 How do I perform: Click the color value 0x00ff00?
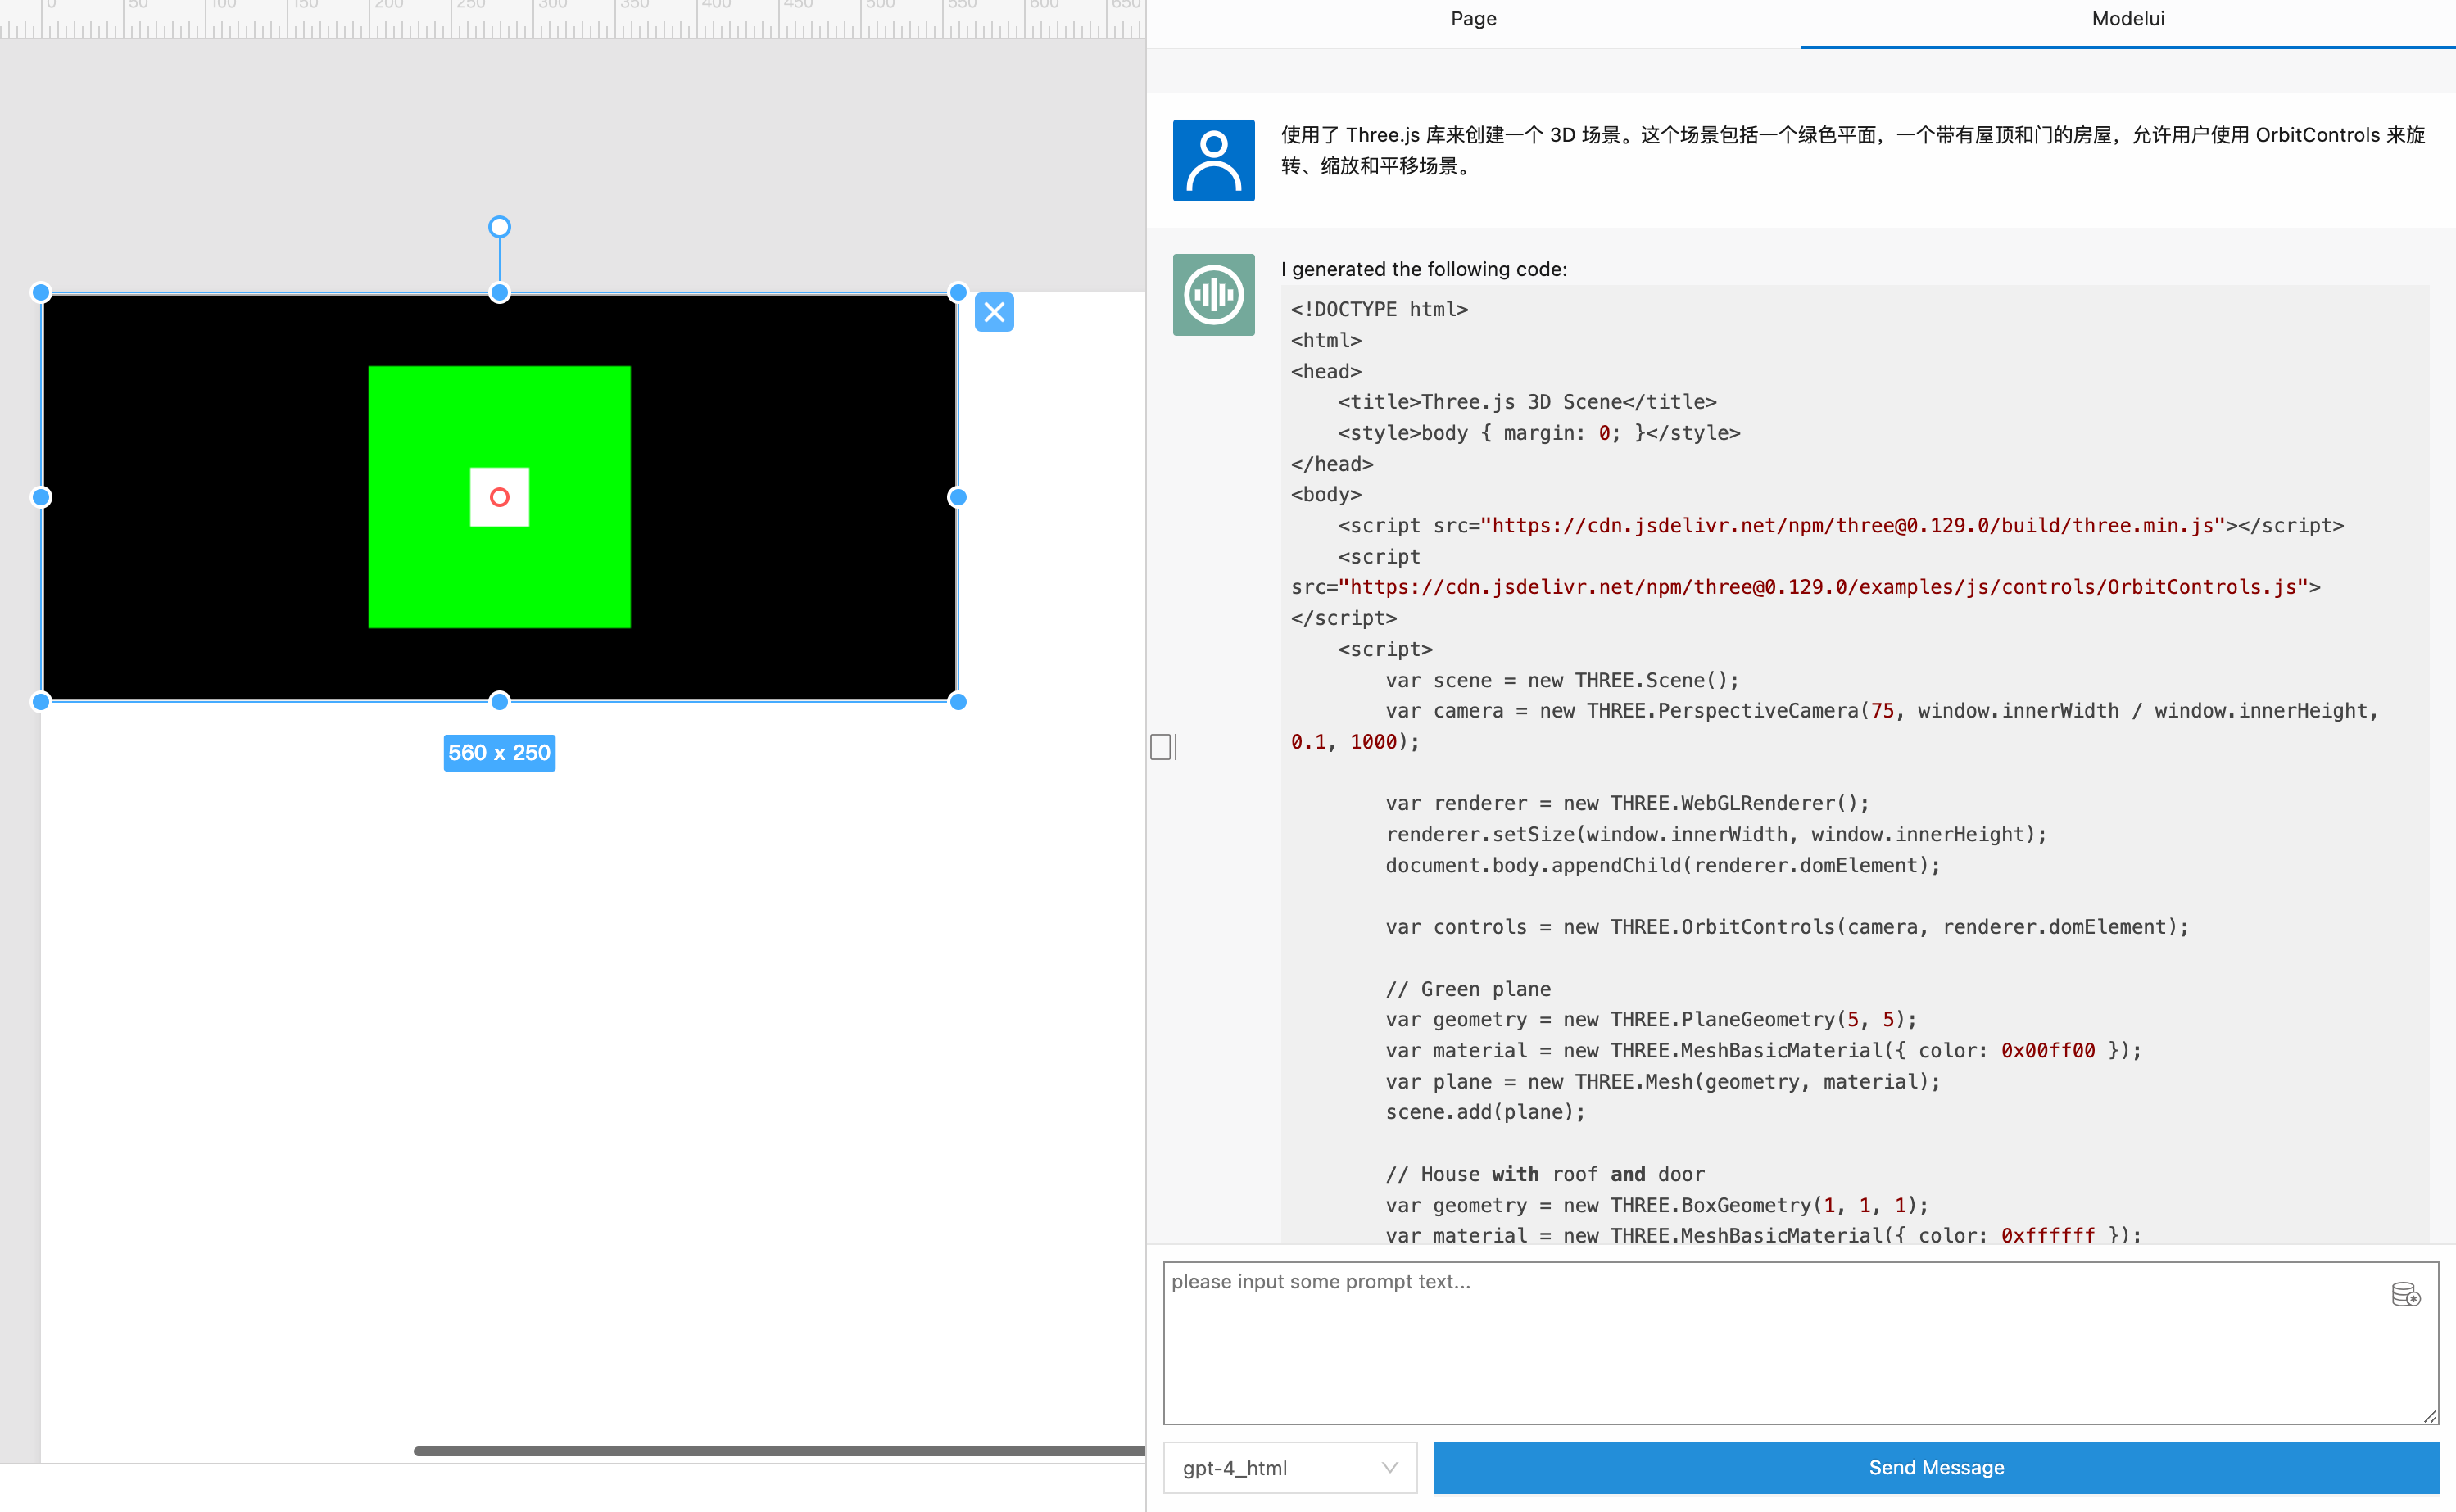click(x=2047, y=1050)
